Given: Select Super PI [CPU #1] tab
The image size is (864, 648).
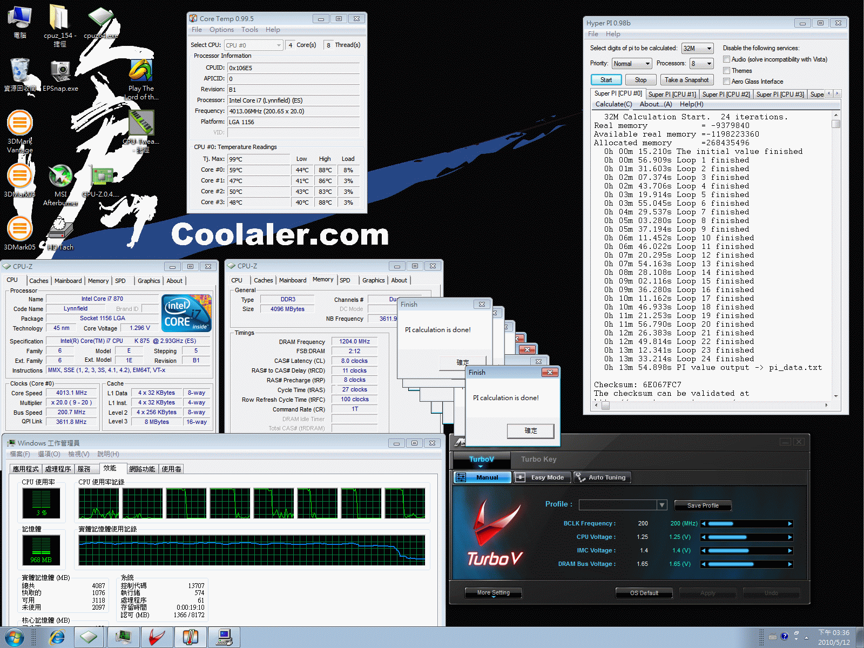Looking at the screenshot, I should 672,94.
